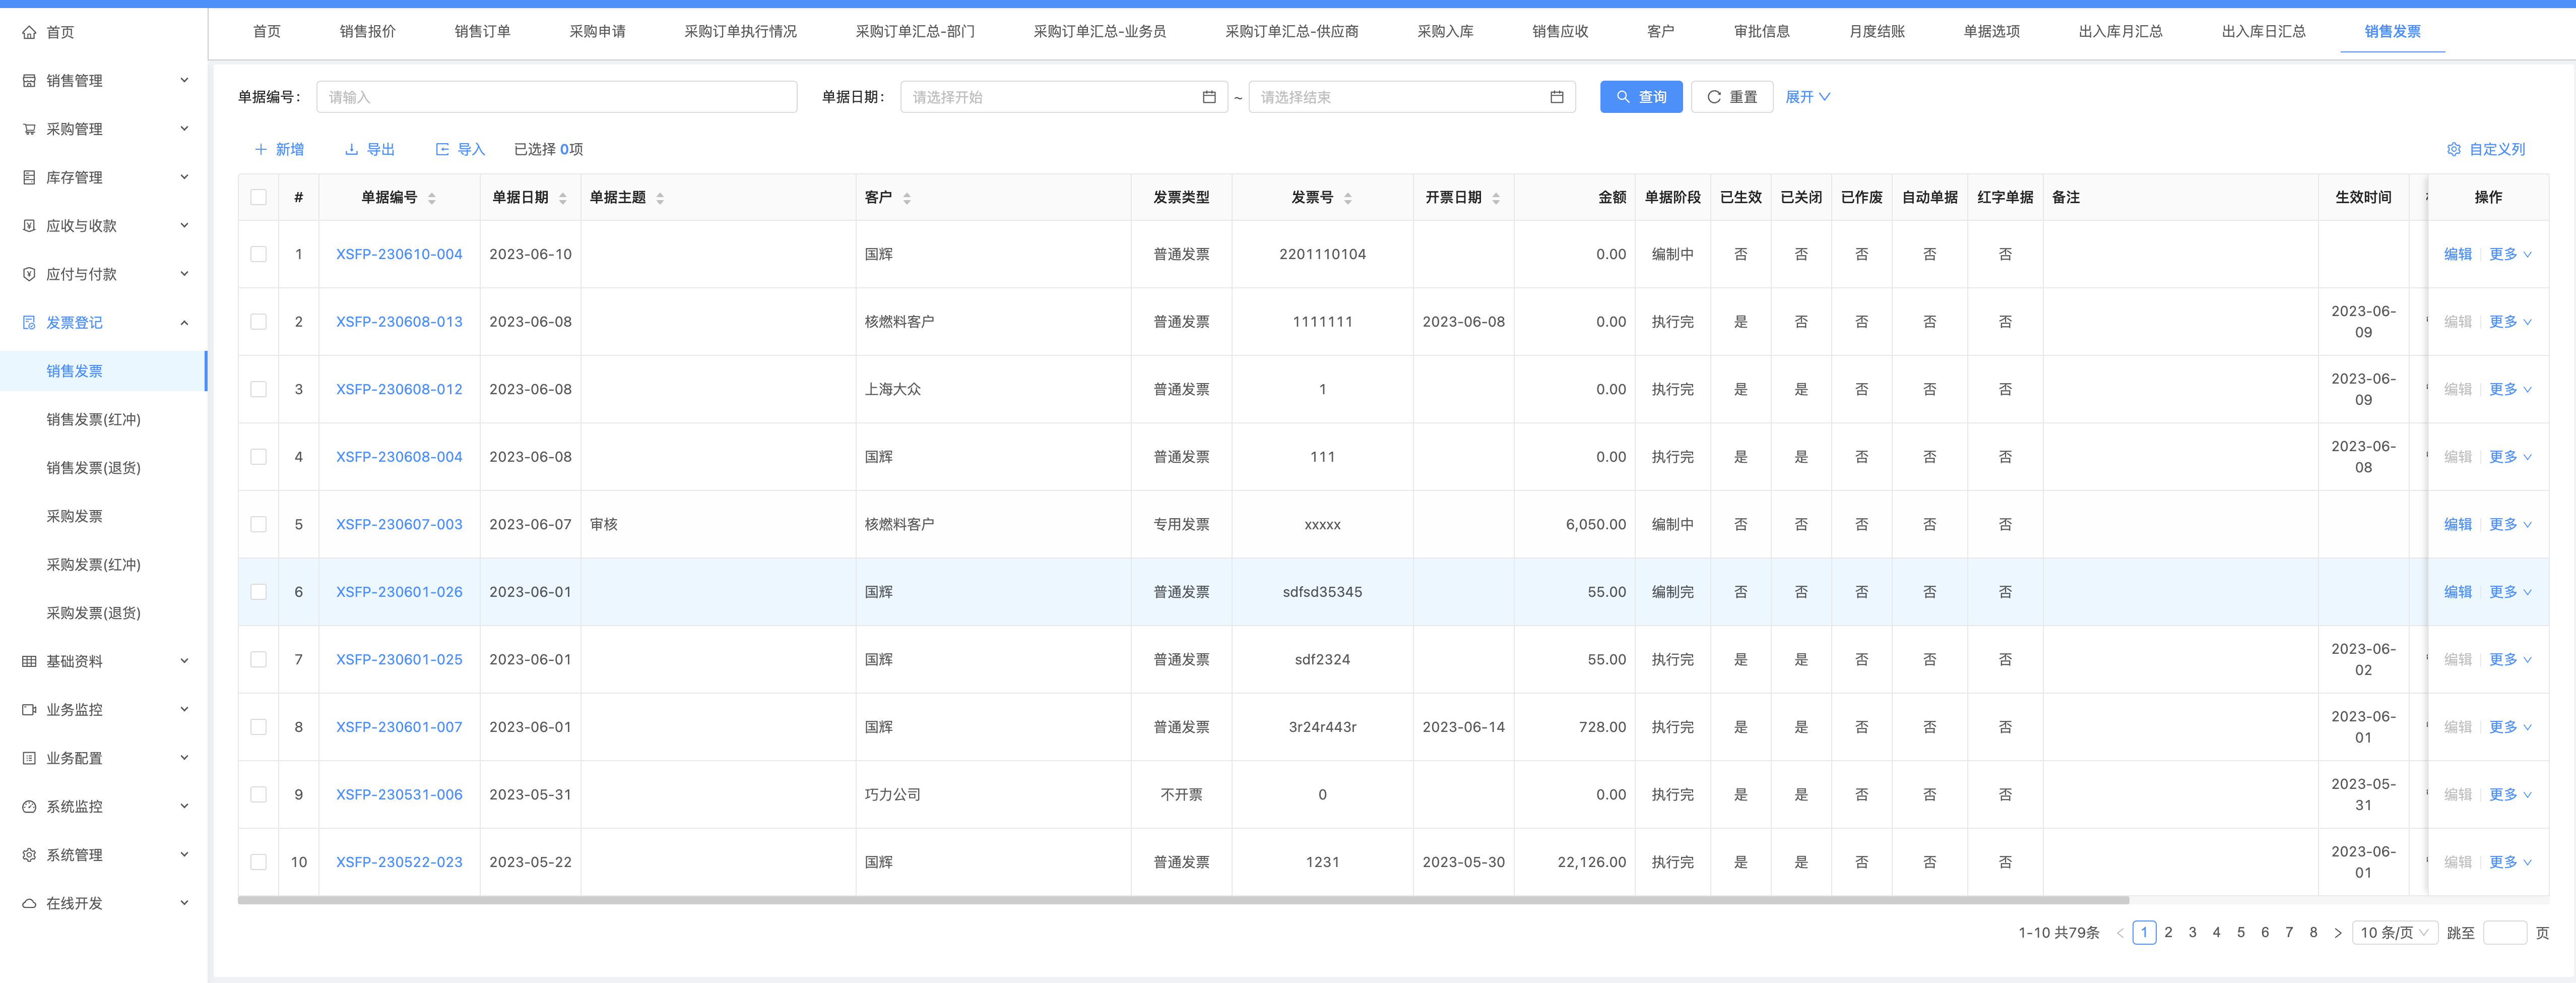Switch to 出入库月汇总 tab
The image size is (2576, 983).
pos(2120,31)
